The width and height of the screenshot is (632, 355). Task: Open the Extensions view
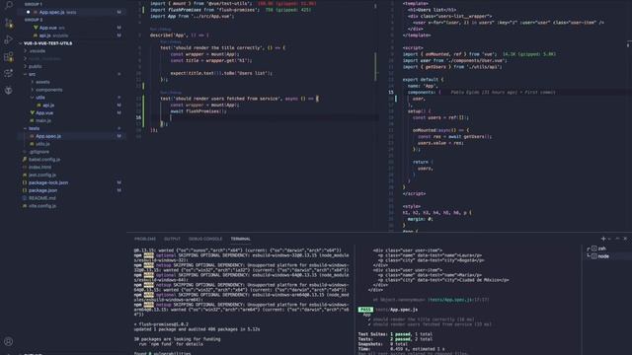[x=9, y=57]
